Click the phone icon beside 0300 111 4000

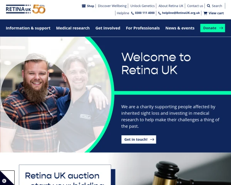132,13
